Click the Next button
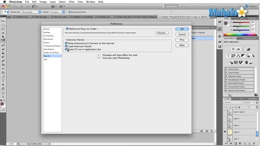Screen dimensions: 260x146 click(182, 45)
